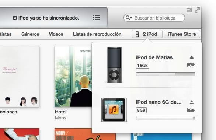Open the Moby 18 album cover
216x140 pixels.
point(161,136)
